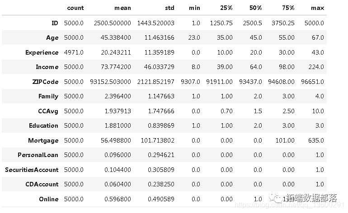Viewport: 348px width, 213px height.
Task: Click Income 50% value 64.0
Action: click(256, 67)
